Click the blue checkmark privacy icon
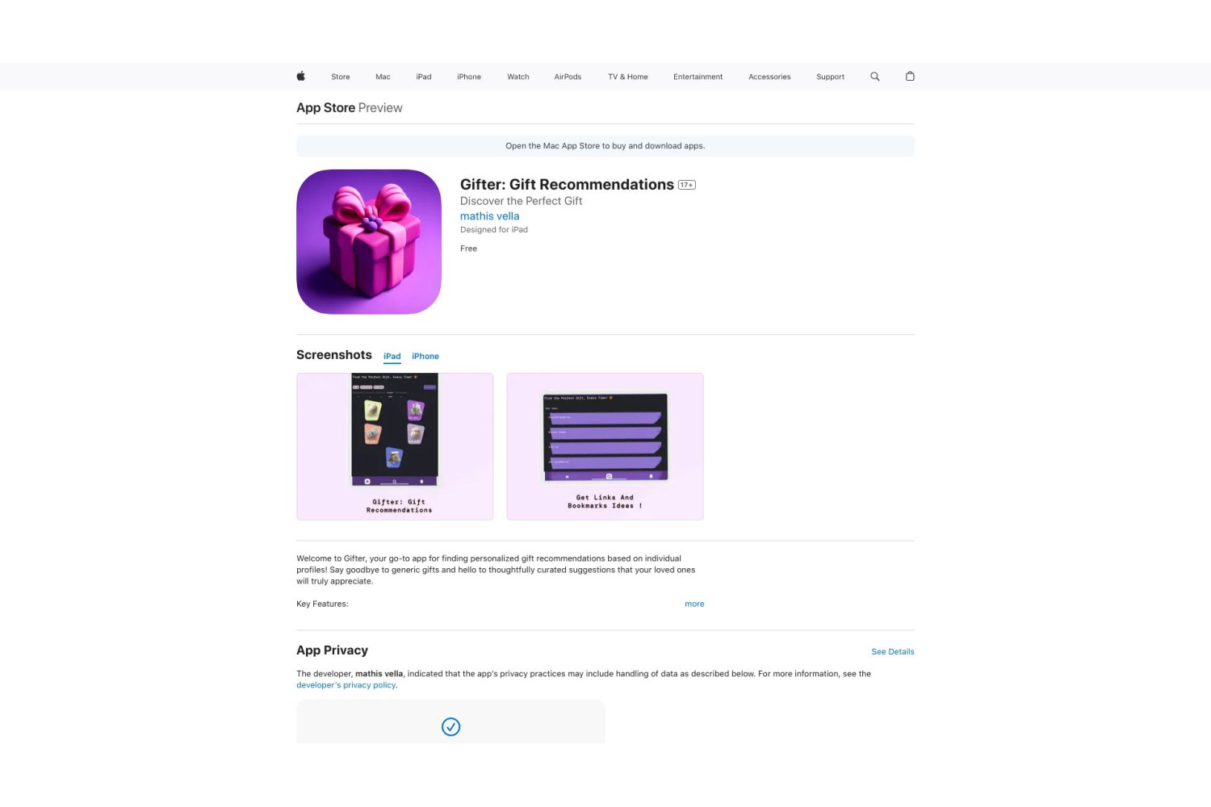This screenshot has height=807, width=1211. (450, 727)
